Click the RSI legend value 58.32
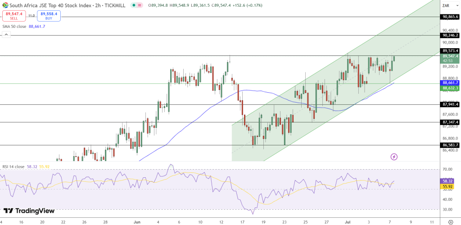Screen dimensions: 461x225 point(31,166)
